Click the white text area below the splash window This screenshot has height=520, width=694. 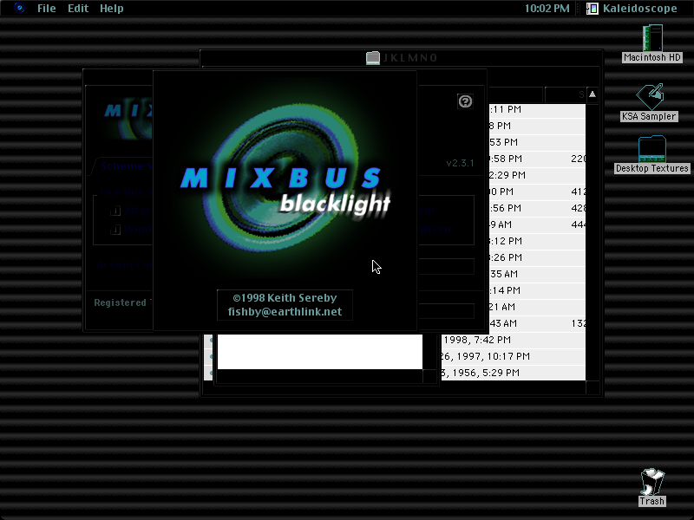320,352
